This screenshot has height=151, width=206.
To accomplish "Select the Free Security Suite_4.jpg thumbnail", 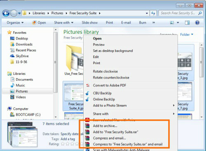I will (x=73, y=96).
